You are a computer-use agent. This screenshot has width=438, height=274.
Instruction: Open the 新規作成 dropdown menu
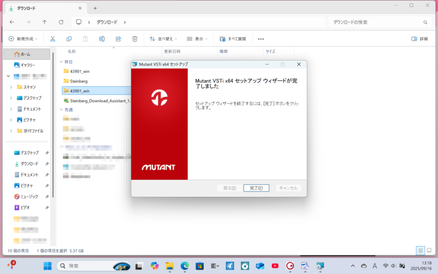click(23, 39)
